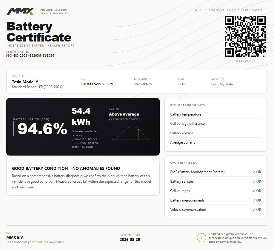Image resolution: width=274 pixels, height=249 pixels.
Task: Select VIN LRWYGCFS2PC868239
Action: (97, 84)
